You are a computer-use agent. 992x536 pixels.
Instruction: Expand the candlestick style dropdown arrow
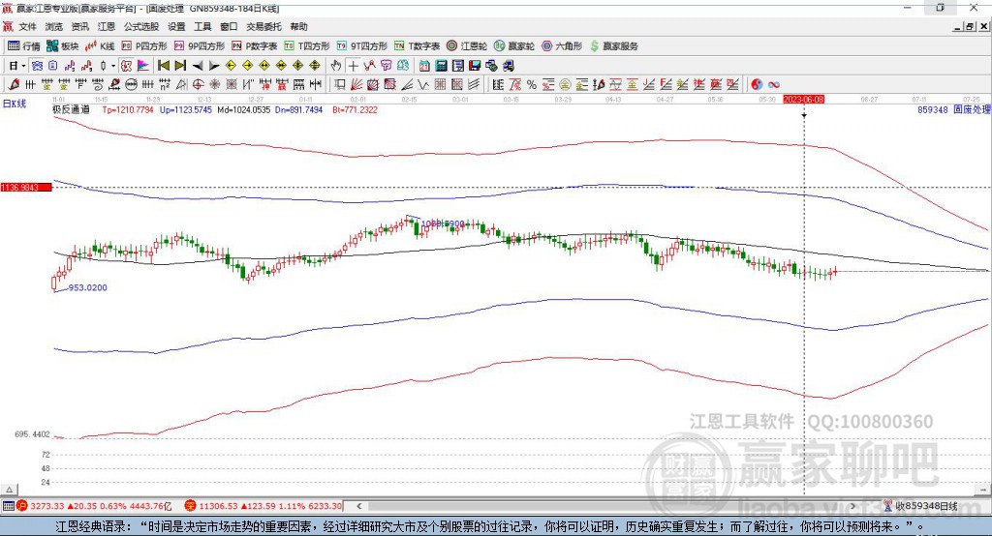coord(113,66)
